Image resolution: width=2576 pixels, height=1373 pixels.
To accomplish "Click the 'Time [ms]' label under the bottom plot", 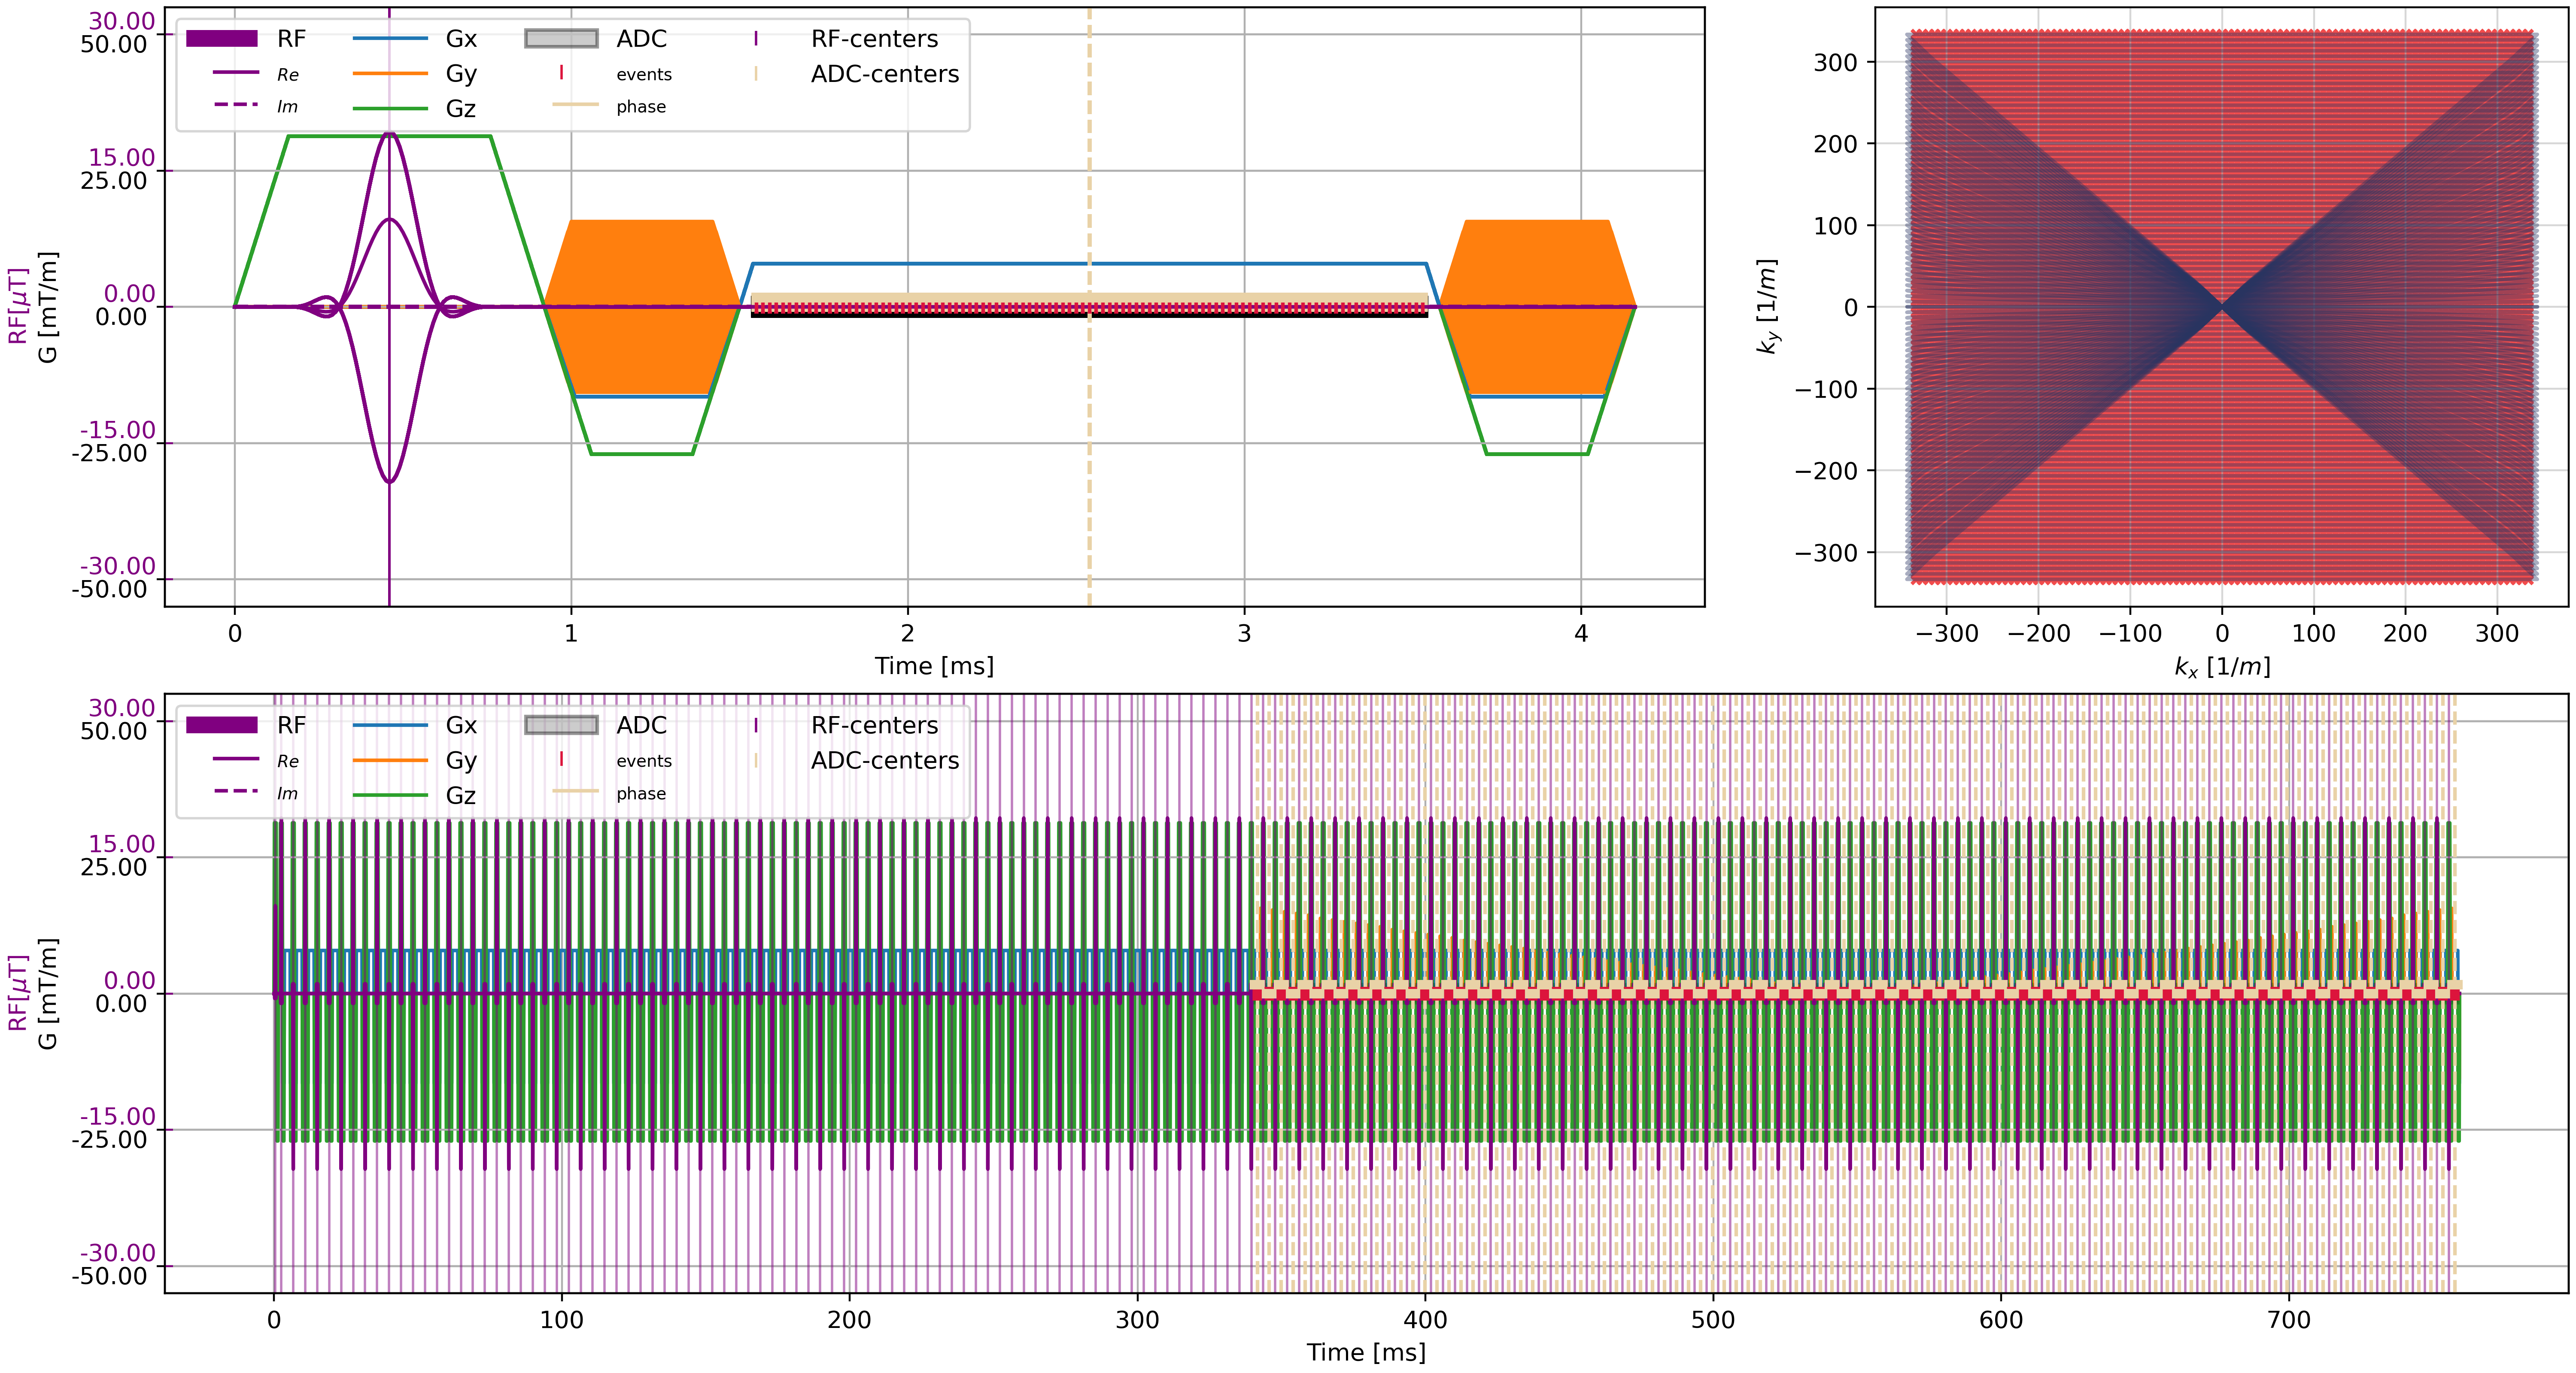I will 1366,1353.
